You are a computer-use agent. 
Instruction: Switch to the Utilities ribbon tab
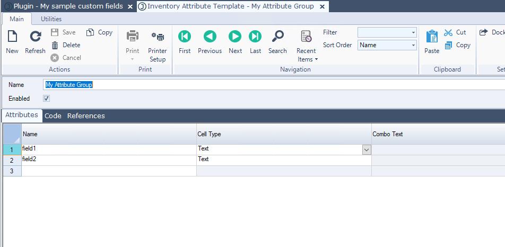pos(51,19)
